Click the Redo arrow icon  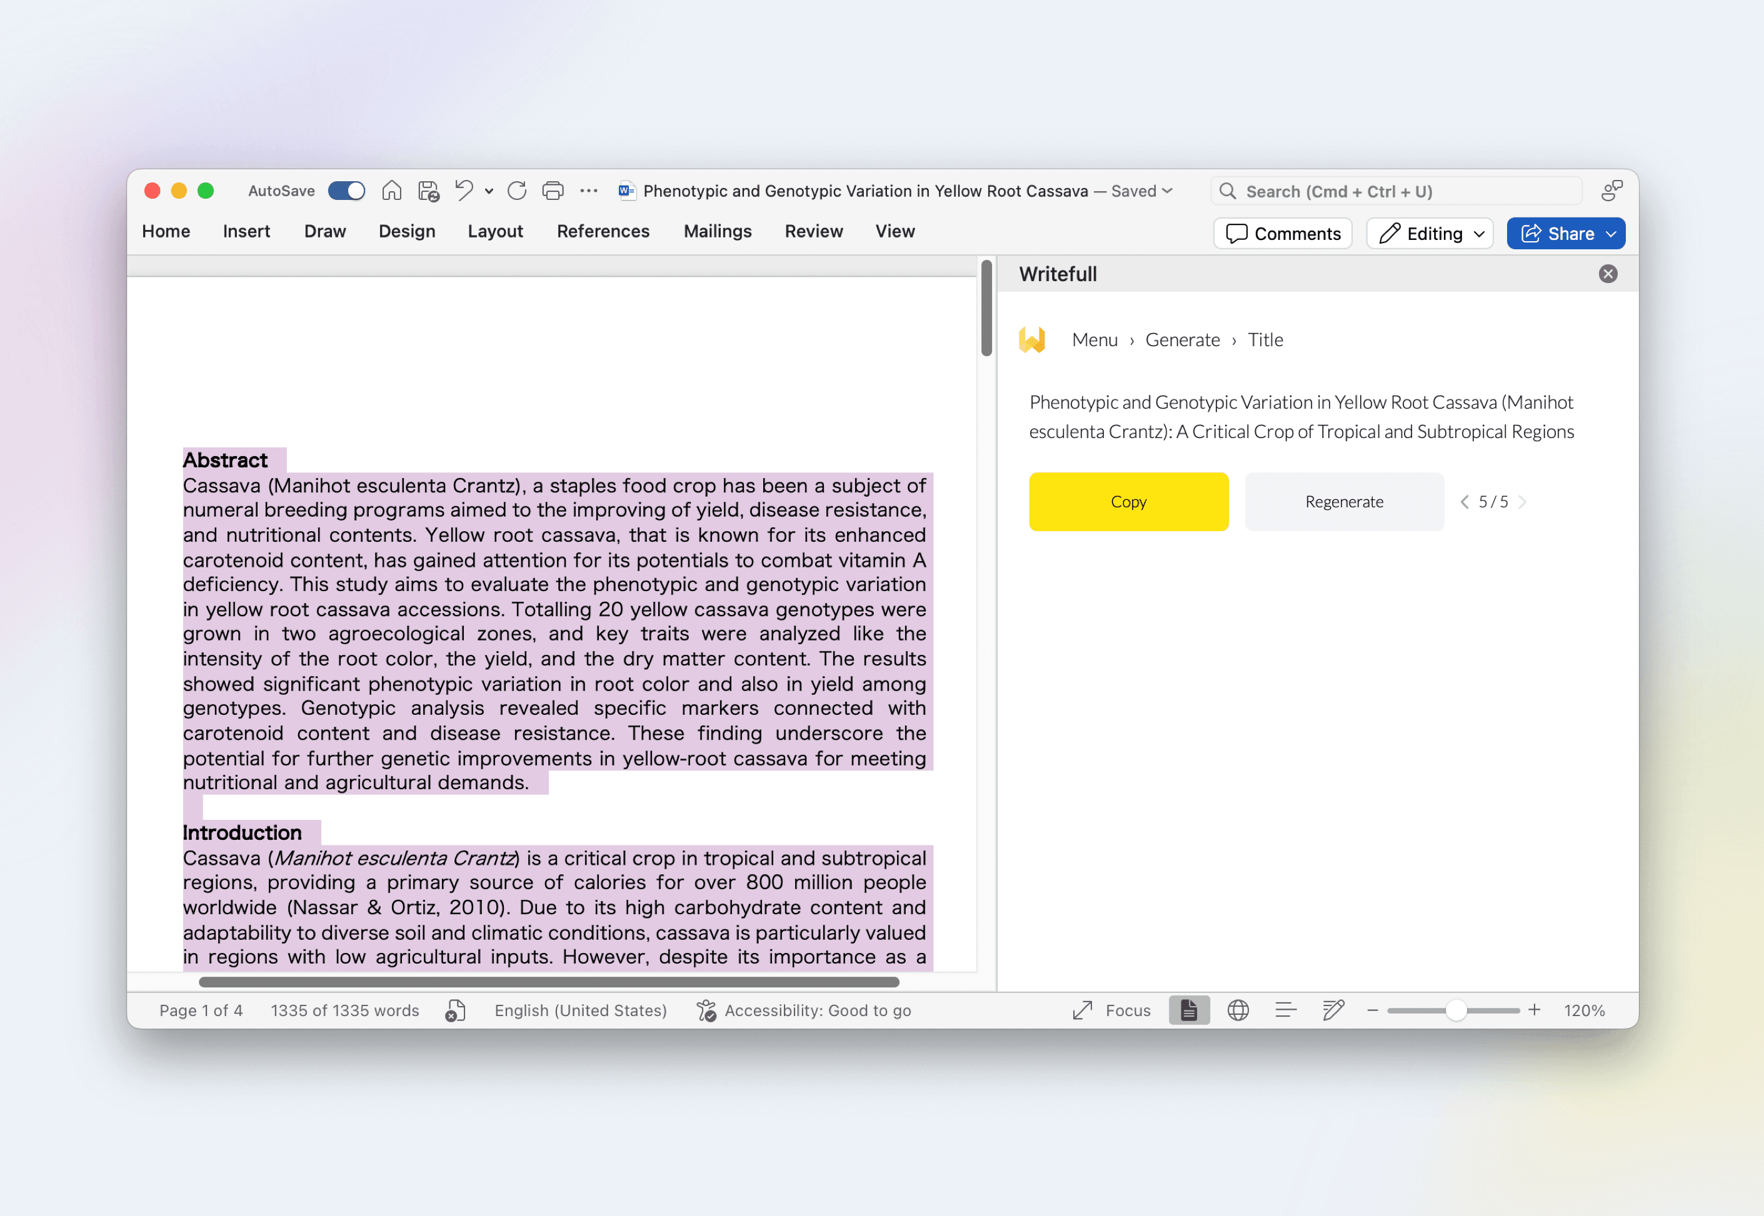coord(516,191)
